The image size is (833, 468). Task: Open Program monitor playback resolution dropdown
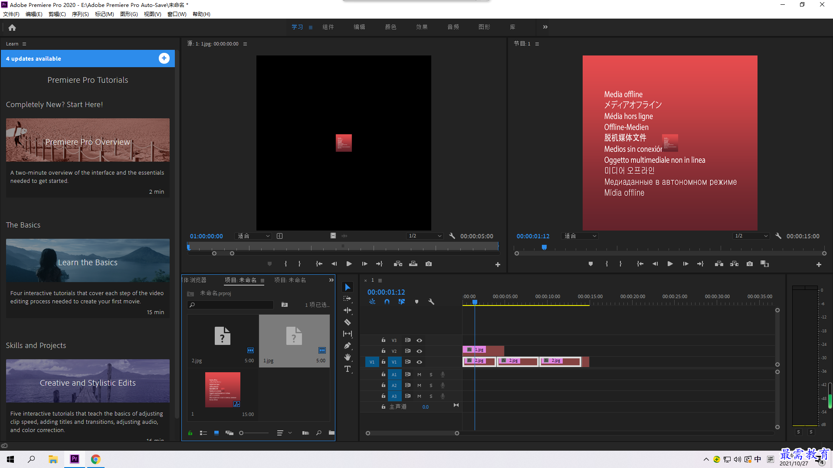tap(751, 236)
